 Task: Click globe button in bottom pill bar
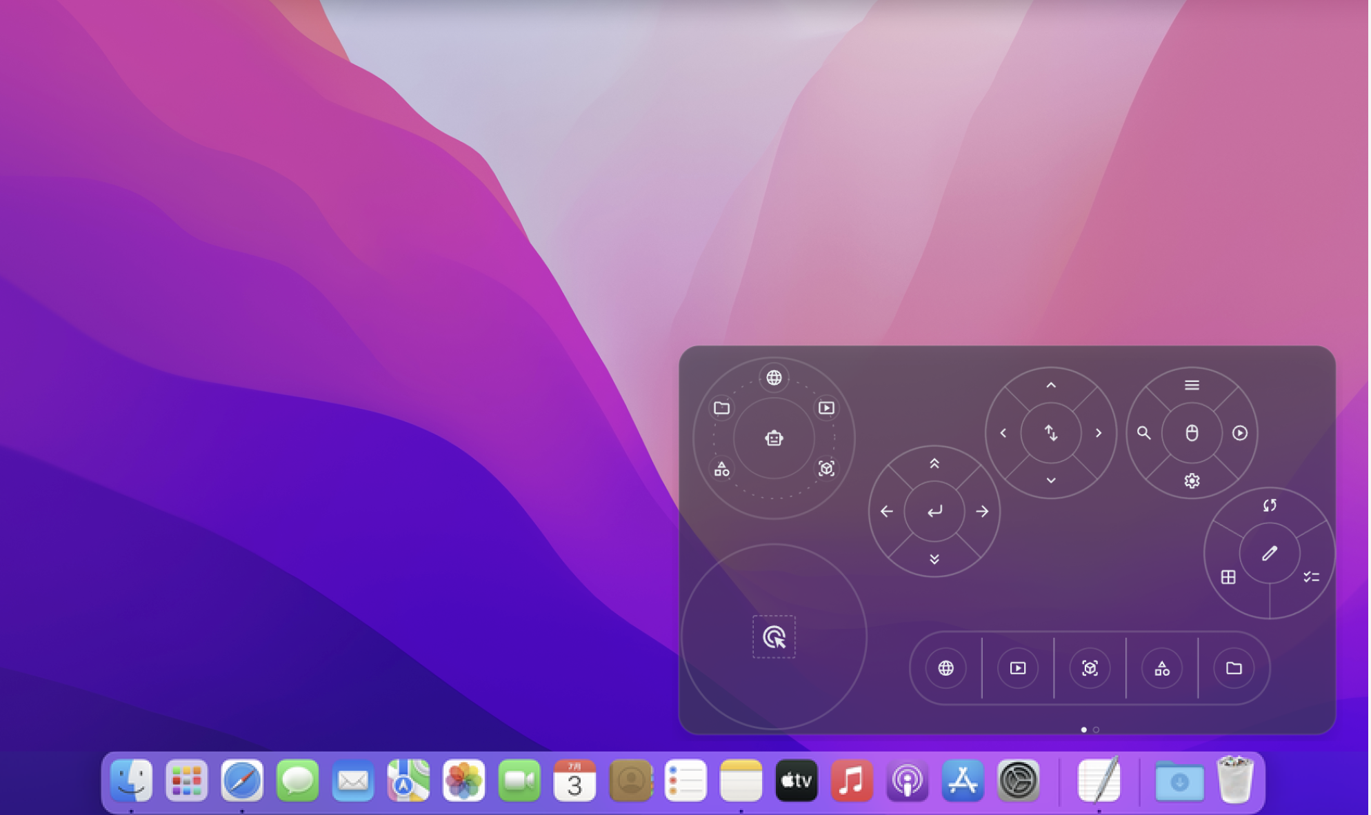tap(948, 669)
